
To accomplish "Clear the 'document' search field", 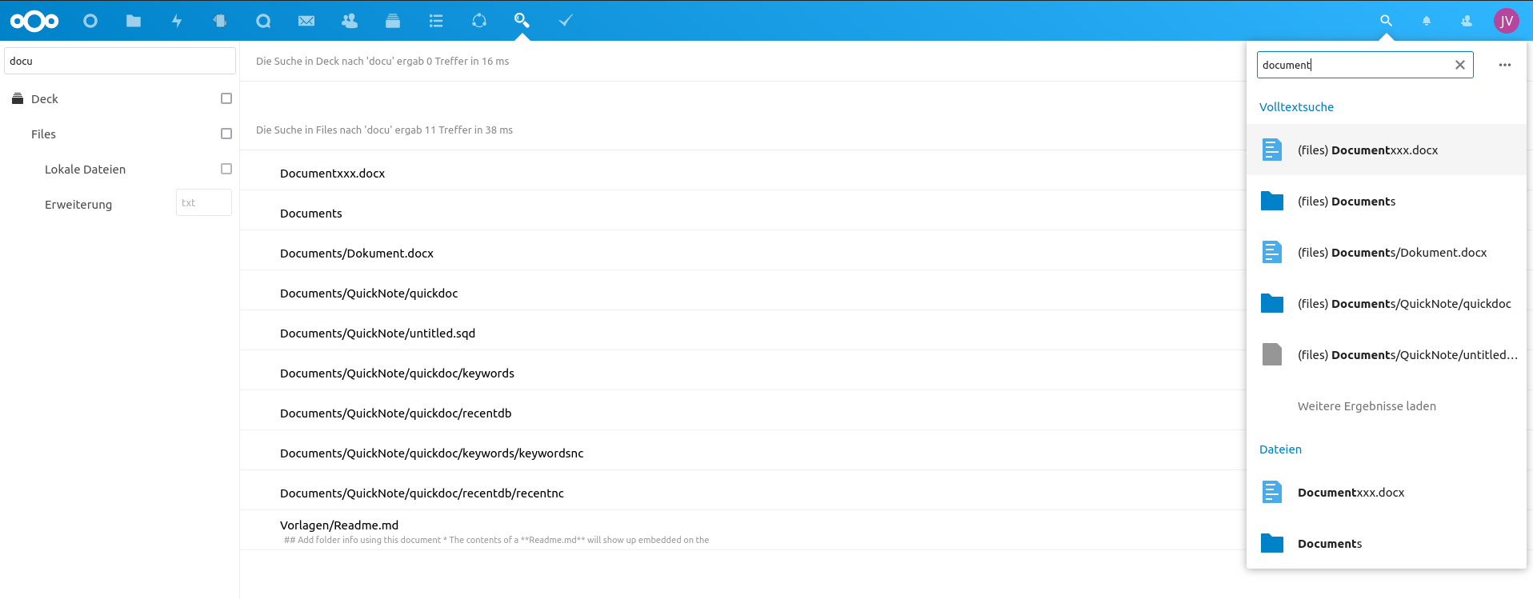I will point(1459,65).
